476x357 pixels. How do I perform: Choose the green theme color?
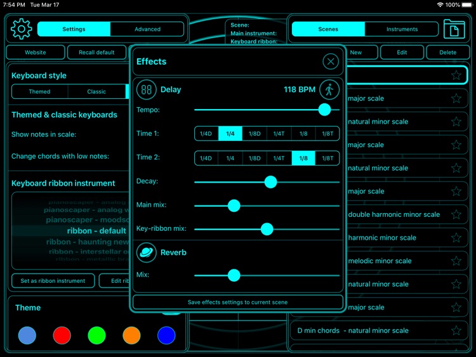pyautogui.click(x=97, y=335)
